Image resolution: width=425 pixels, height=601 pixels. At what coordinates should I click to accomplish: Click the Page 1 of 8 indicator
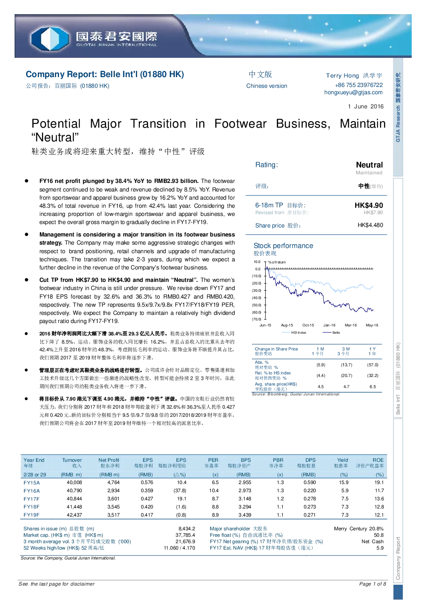[372, 584]
